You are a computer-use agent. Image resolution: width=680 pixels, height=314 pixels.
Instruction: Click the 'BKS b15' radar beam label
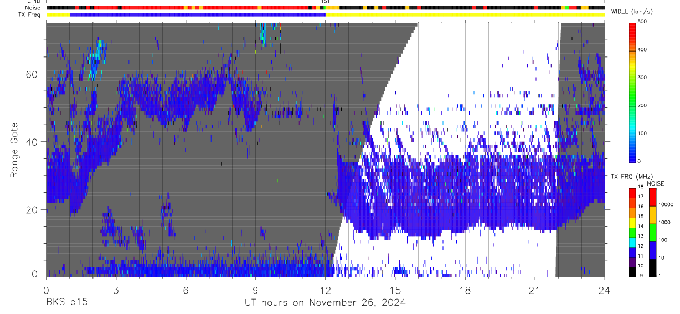coord(66,302)
